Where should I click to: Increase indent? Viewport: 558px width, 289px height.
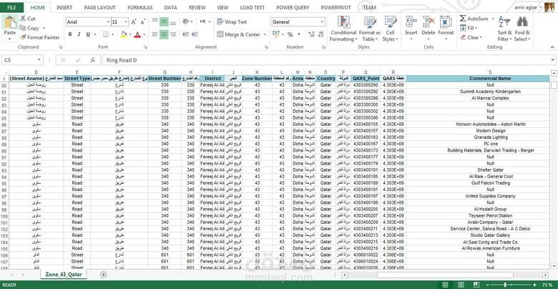click(195, 34)
